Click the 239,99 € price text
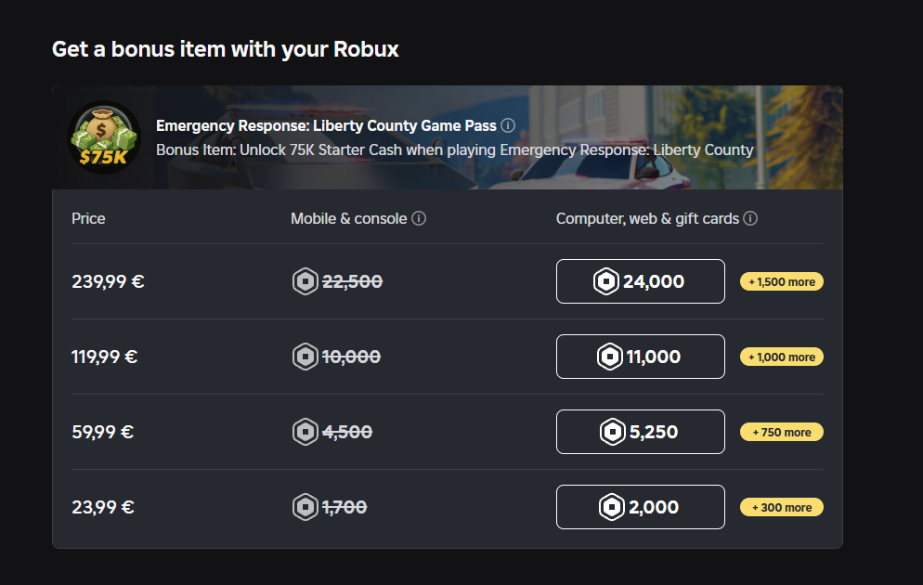 tap(108, 281)
